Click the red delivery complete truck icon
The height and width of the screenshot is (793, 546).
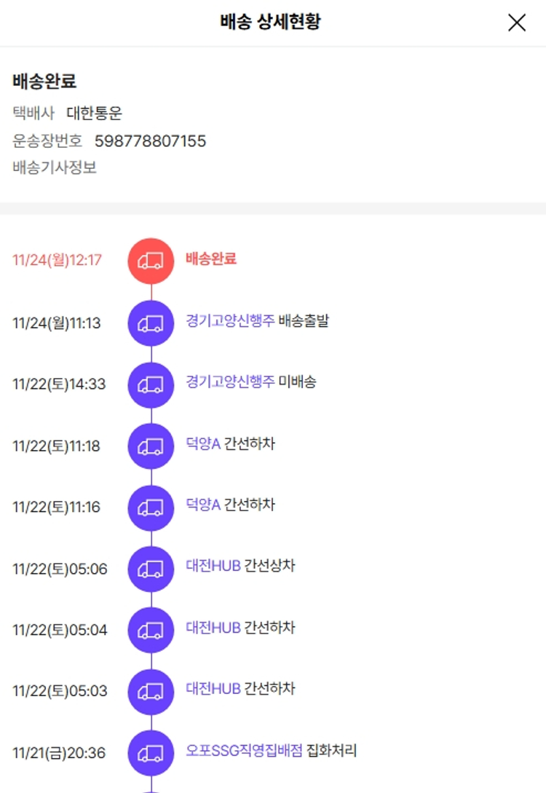151,261
